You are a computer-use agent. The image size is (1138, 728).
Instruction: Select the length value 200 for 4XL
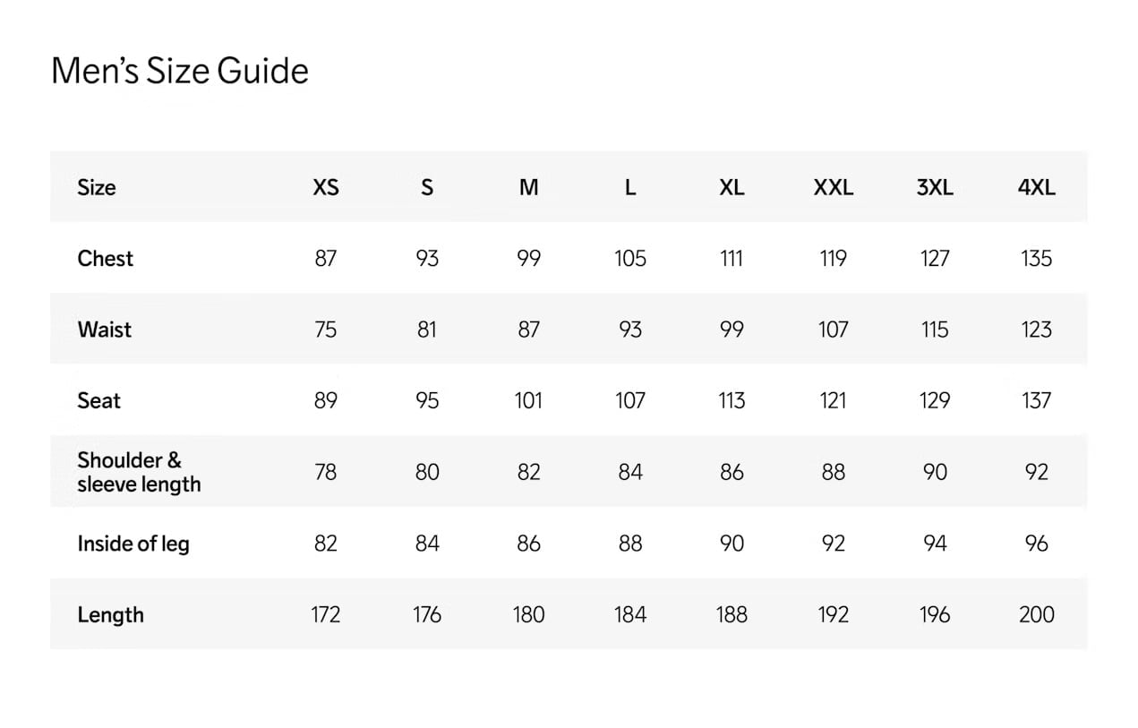pos(1036,614)
